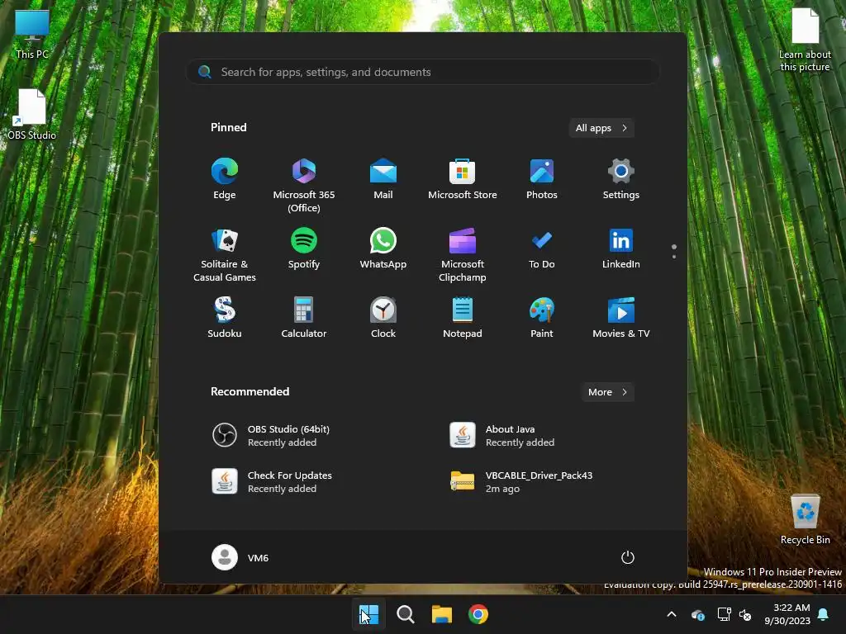Open taskbar Search magnifier
Screen dimensions: 846x634
[x=405, y=614]
